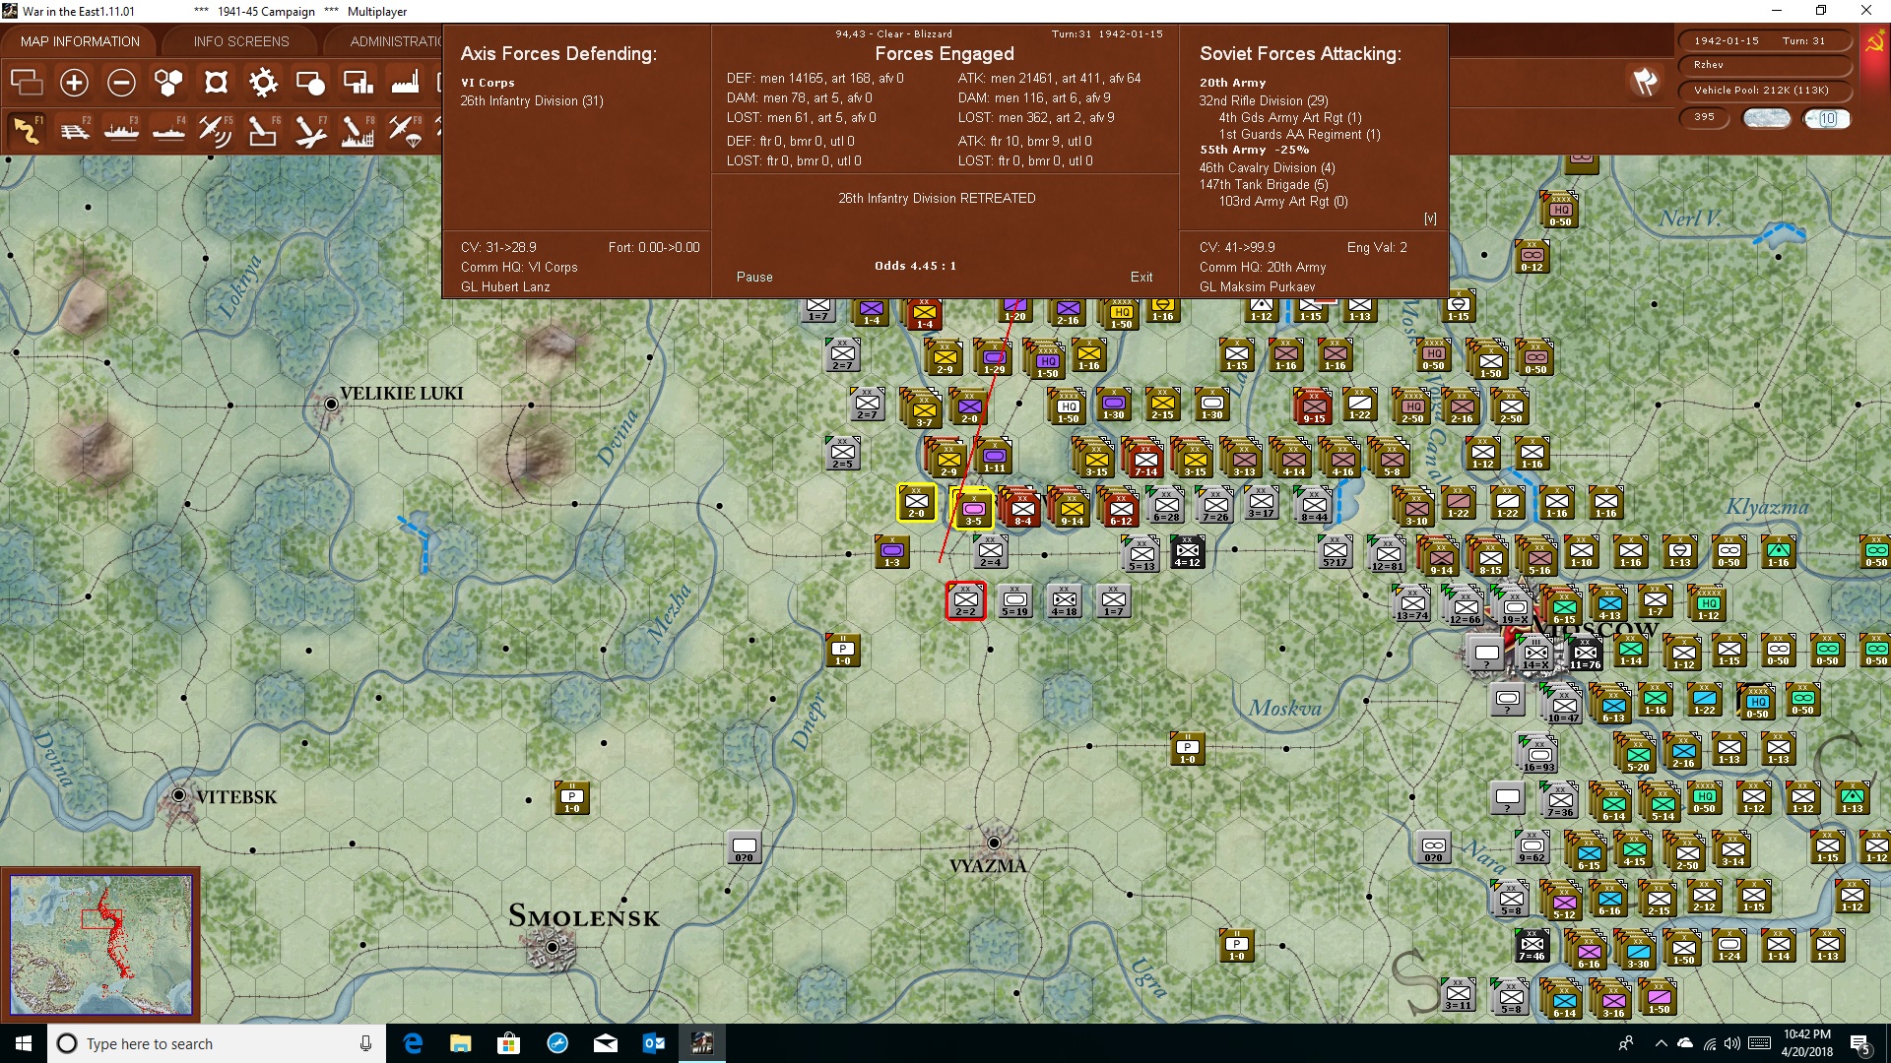This screenshot has height=1063, width=1891.
Task: Open File Explorer from taskbar
Action: (461, 1043)
